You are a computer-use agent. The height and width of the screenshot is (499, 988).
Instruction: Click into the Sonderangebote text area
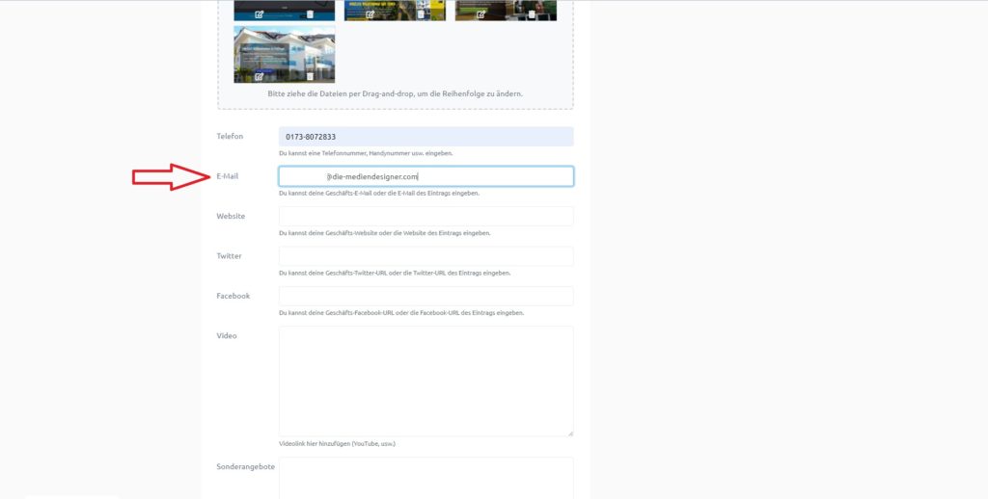tap(425, 477)
